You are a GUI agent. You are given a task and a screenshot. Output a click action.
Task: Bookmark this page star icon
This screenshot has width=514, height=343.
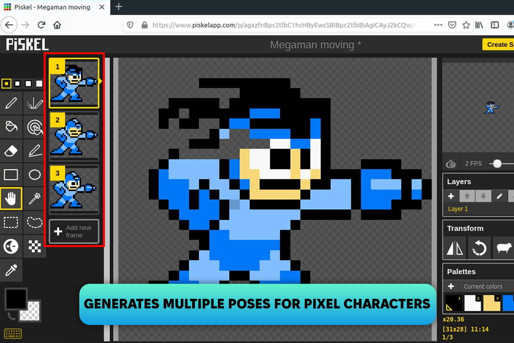466,25
